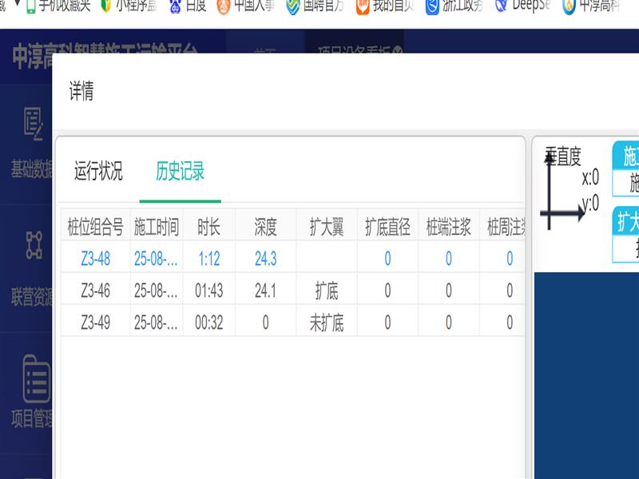Viewport: 639px width, 479px height.
Task: Click the Z3-48 pile record link
Action: (x=96, y=259)
